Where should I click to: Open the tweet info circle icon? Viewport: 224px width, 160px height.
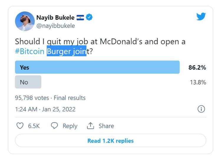[x=201, y=109]
